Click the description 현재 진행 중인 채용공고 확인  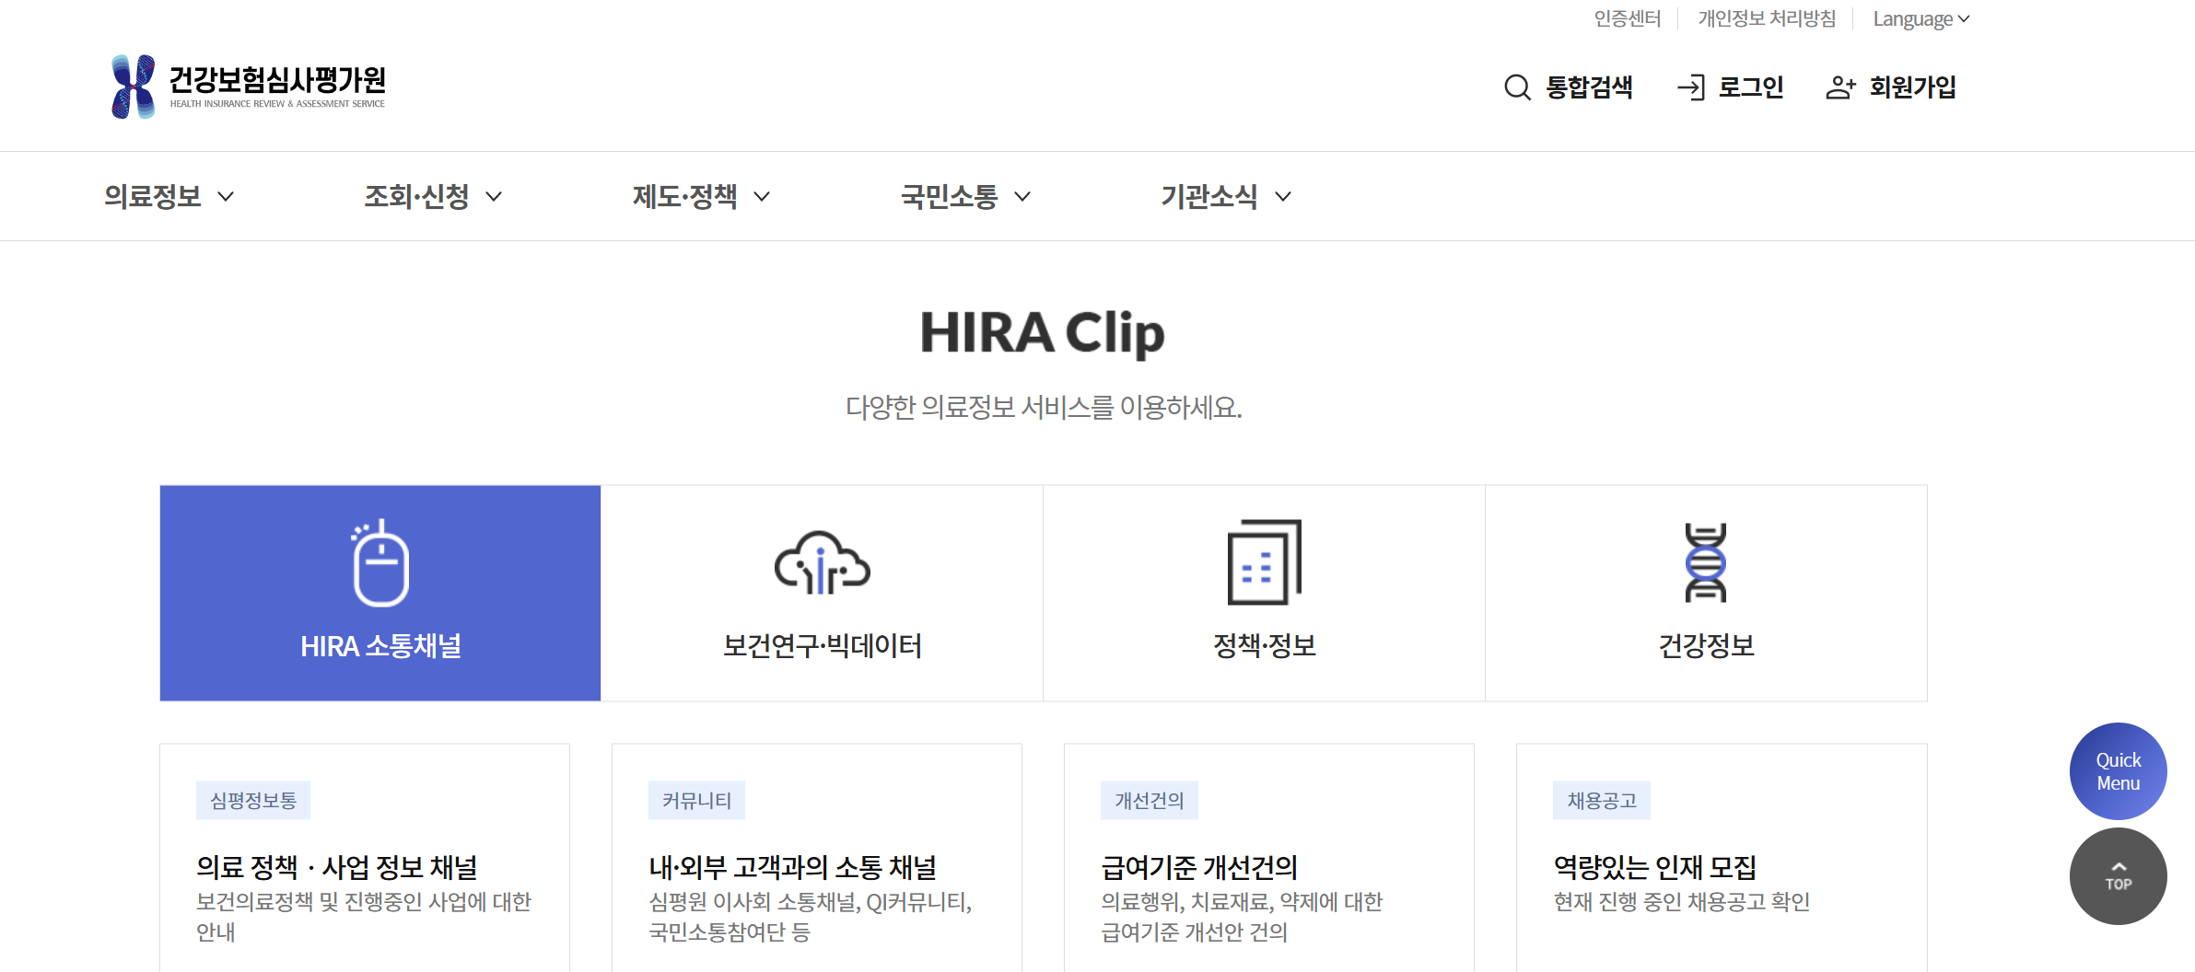pos(1682,902)
